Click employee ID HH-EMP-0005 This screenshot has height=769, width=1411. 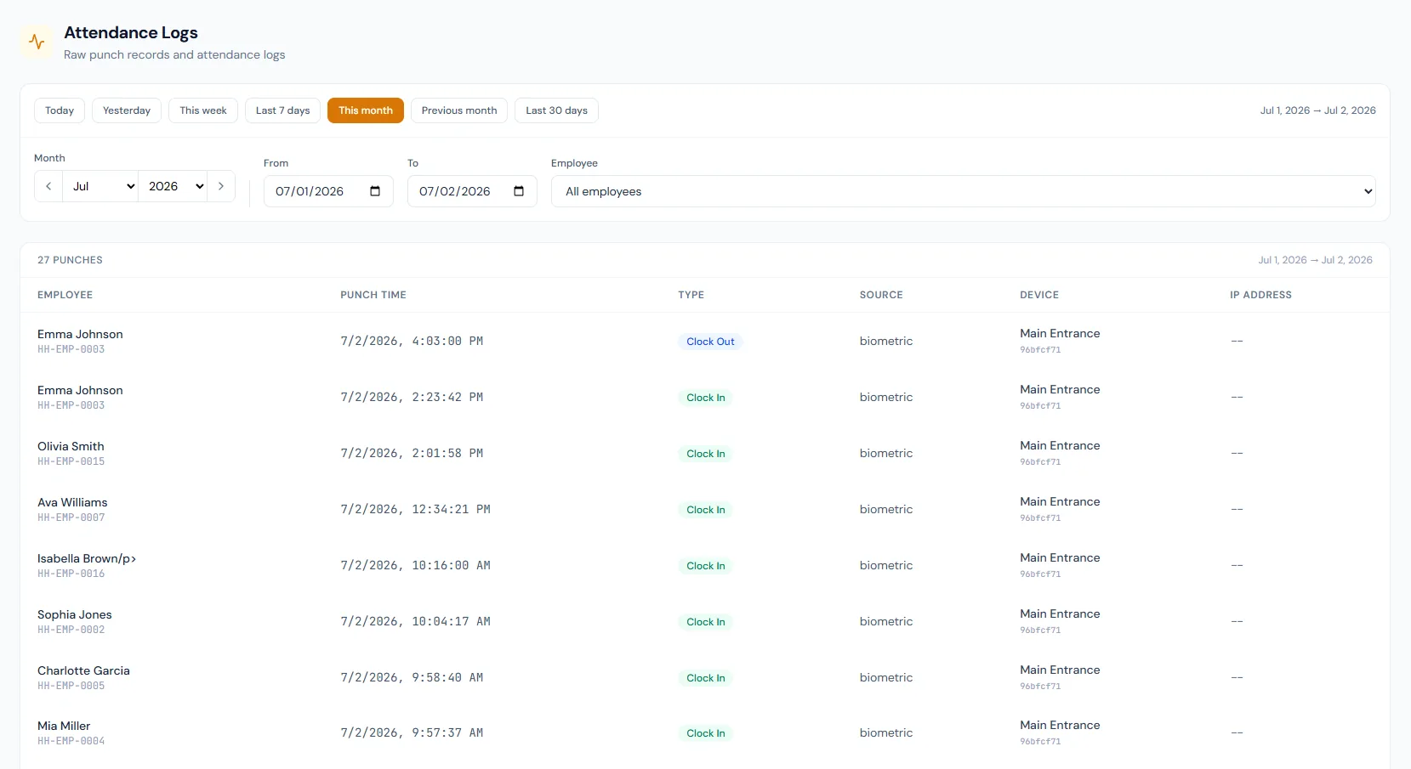tap(71, 686)
